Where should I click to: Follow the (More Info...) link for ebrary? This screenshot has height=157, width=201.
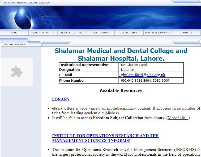click(x=178, y=118)
